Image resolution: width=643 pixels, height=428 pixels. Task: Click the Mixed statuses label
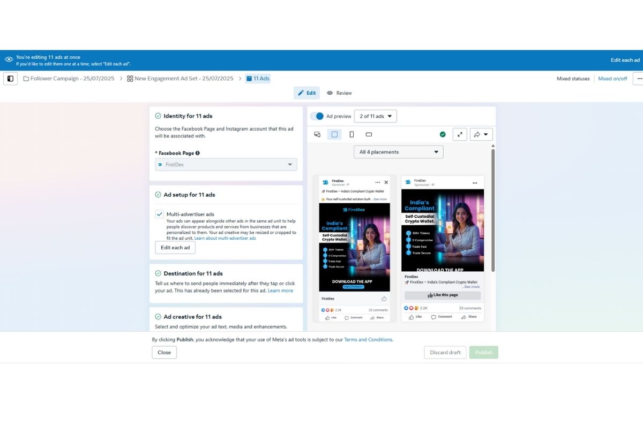point(573,79)
